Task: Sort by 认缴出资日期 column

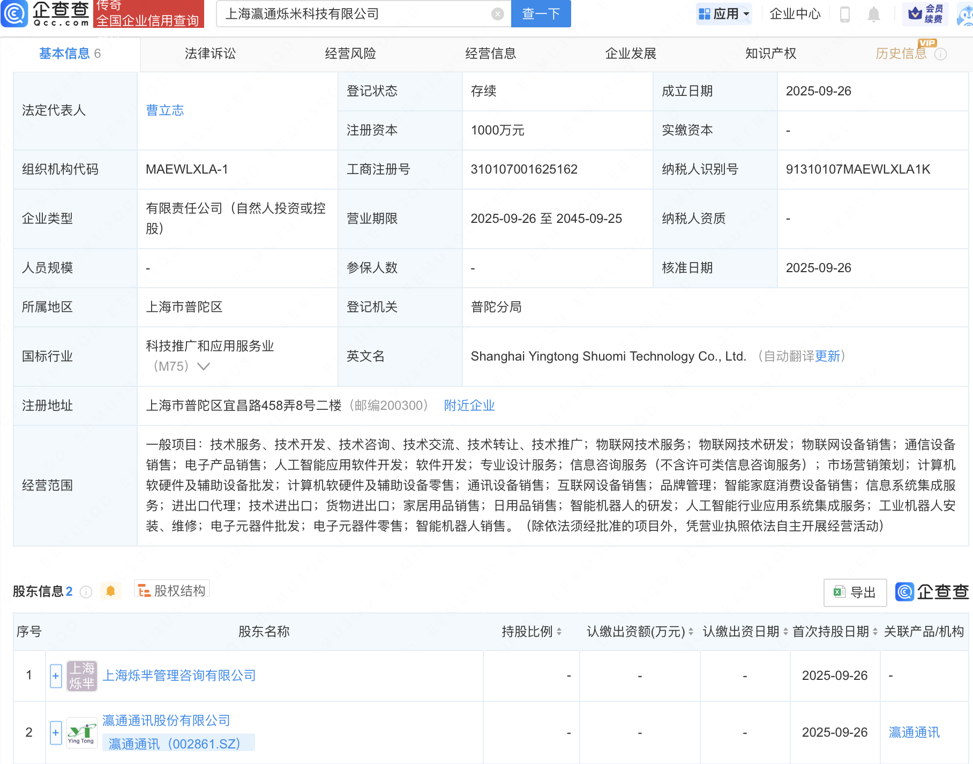Action: (x=785, y=632)
